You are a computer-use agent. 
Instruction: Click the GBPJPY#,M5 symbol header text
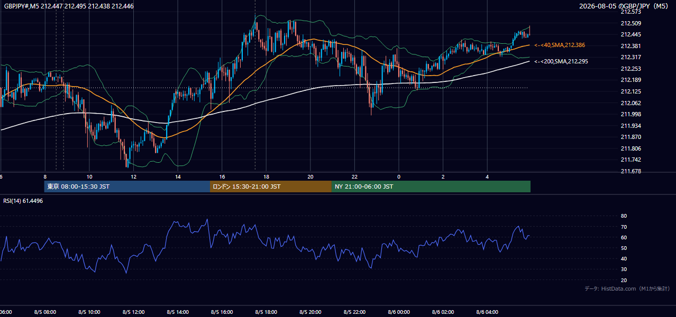(x=68, y=6)
